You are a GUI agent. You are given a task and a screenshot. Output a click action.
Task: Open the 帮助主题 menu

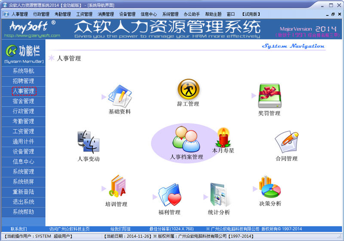click(x=213, y=15)
